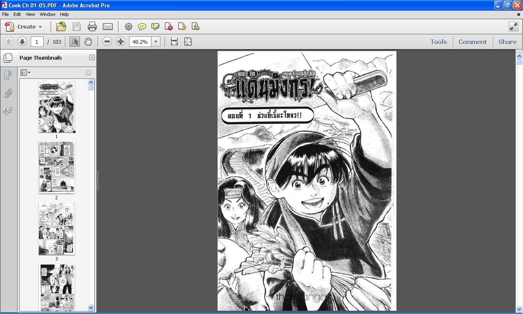Print the document using the printer icon
Viewport: 523px width, 314px height.
point(92,27)
